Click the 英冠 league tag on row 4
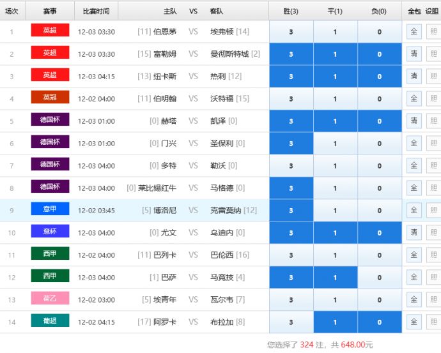The image size is (441, 353). pos(50,98)
